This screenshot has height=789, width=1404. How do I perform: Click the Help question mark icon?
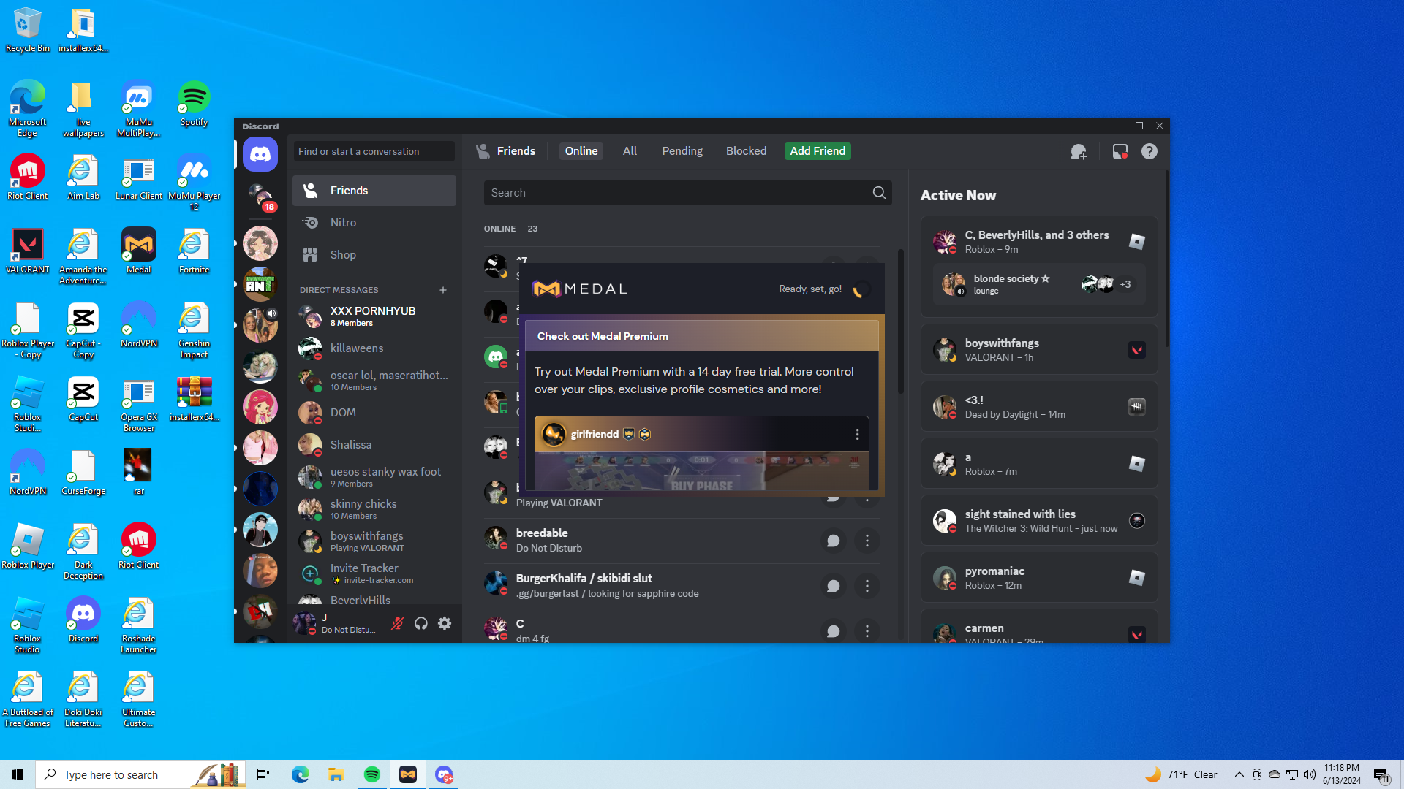tap(1150, 151)
